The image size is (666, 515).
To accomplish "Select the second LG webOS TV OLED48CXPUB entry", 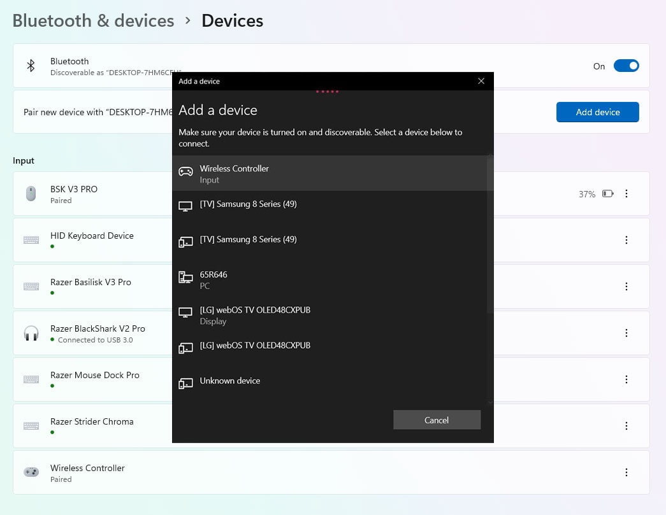I will (255, 346).
